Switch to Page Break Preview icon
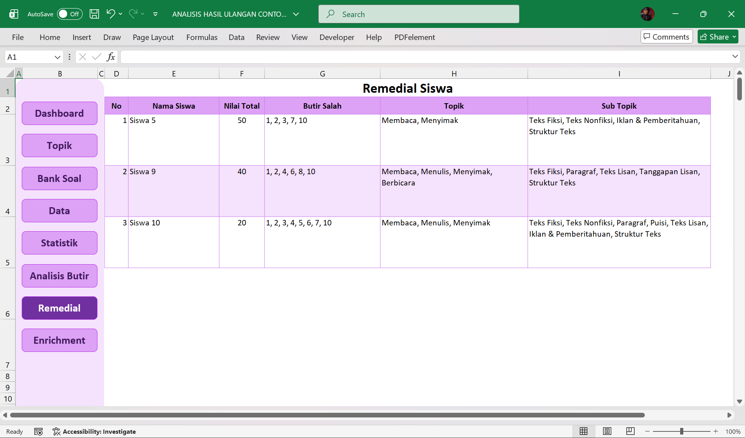745x438 pixels. point(630,431)
